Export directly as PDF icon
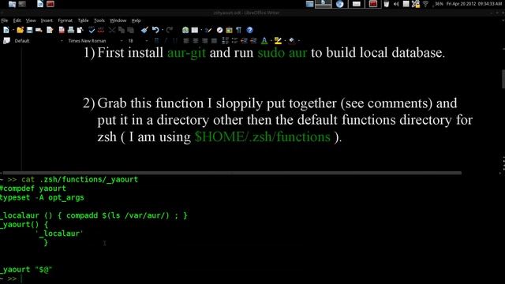The image size is (505, 284). click(x=62, y=30)
